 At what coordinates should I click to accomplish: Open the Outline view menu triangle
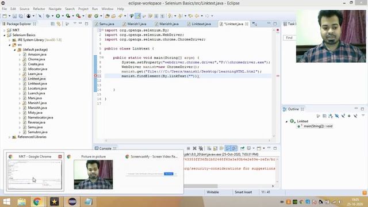pyautogui.click(x=363, y=116)
